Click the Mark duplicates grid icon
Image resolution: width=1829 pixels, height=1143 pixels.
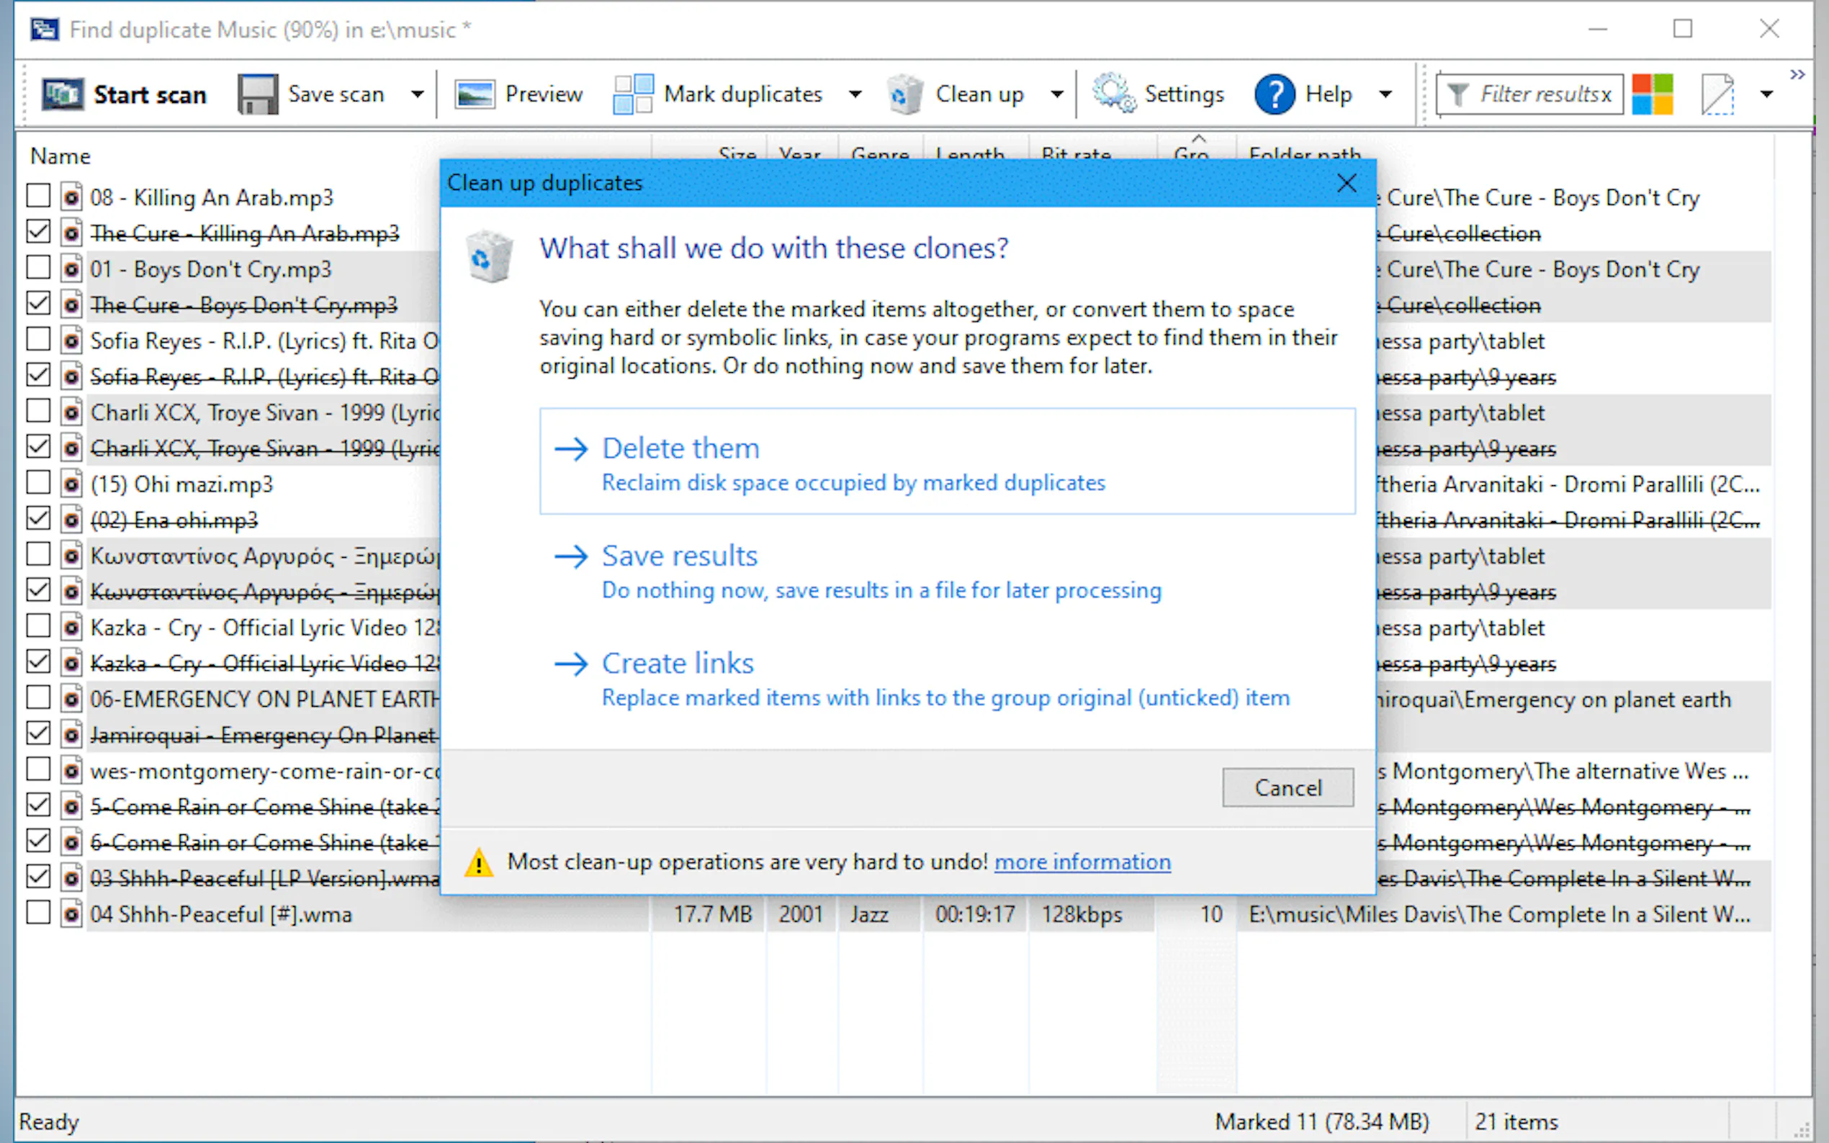[x=633, y=94]
